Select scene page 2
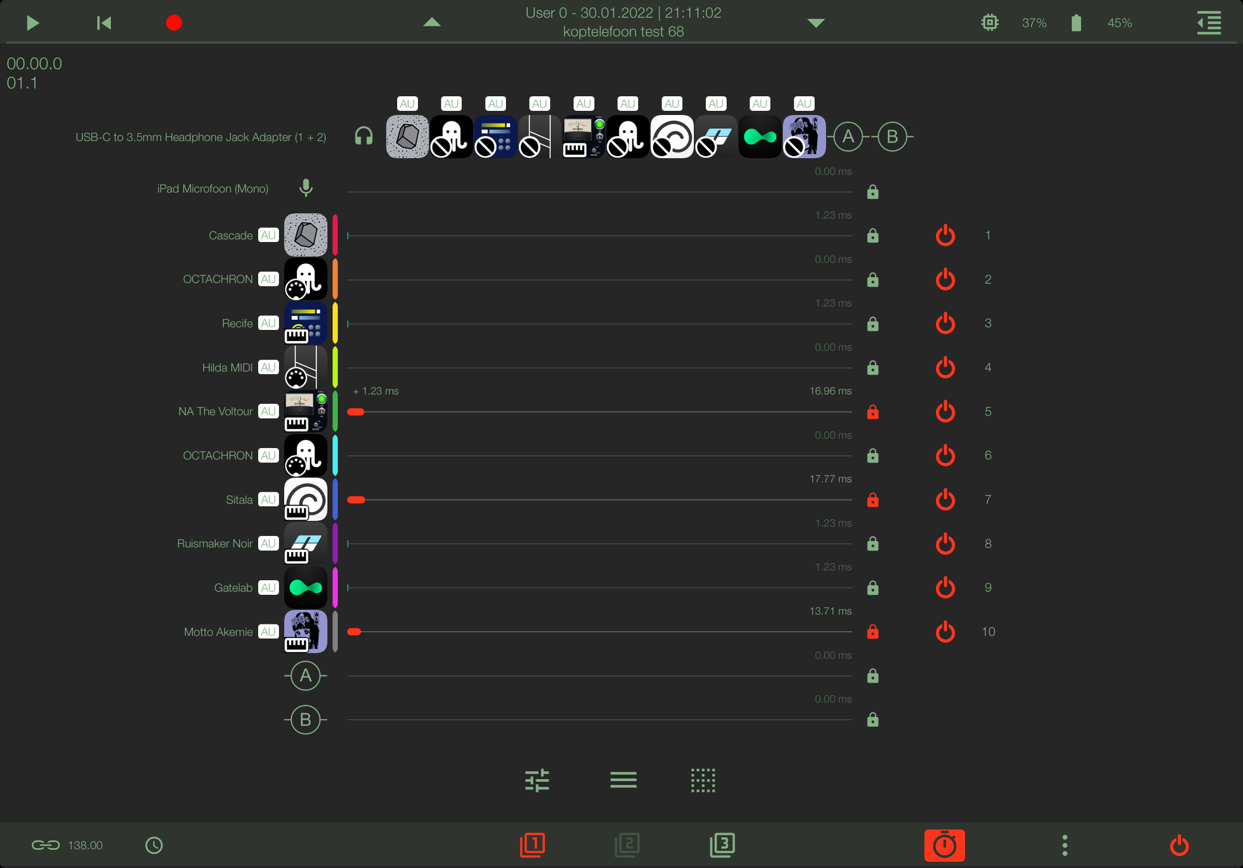 [x=627, y=845]
